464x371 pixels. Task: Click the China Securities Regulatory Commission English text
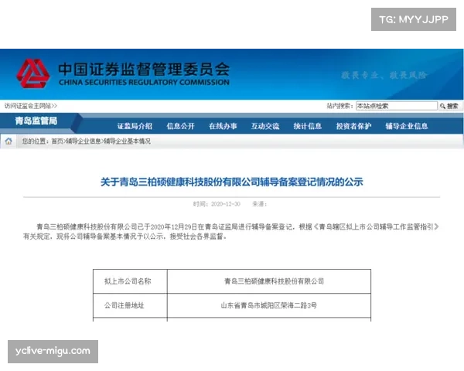pos(144,82)
